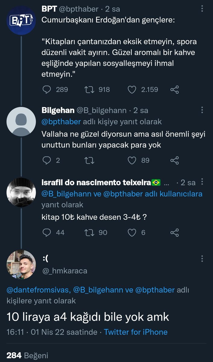The width and height of the screenshot is (213, 362).
Task: Open Twitter for iPhone source link
Action: pyautogui.click(x=135, y=332)
